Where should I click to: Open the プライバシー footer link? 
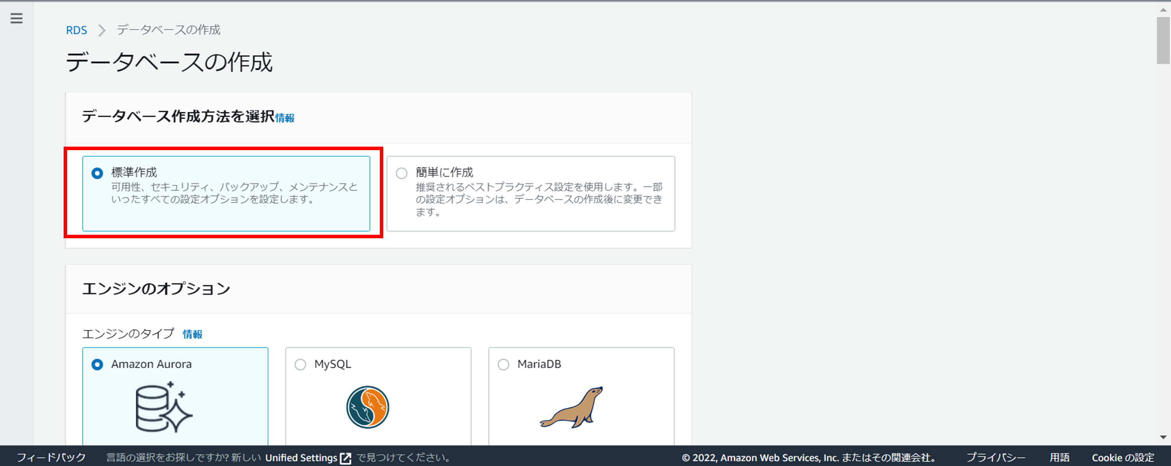pos(995,457)
